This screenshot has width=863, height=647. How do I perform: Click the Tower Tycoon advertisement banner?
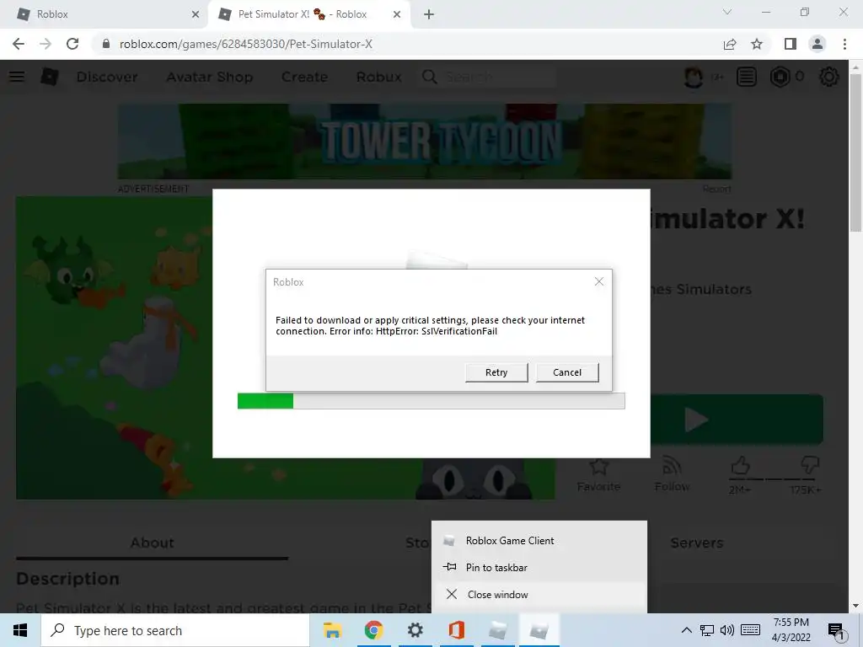click(425, 141)
